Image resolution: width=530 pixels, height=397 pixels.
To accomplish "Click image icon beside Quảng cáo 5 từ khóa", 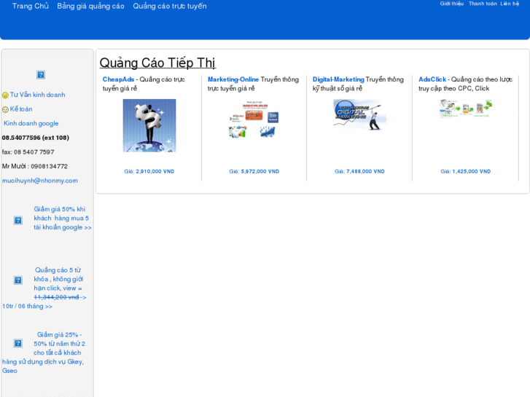I will pyautogui.click(x=18, y=280).
